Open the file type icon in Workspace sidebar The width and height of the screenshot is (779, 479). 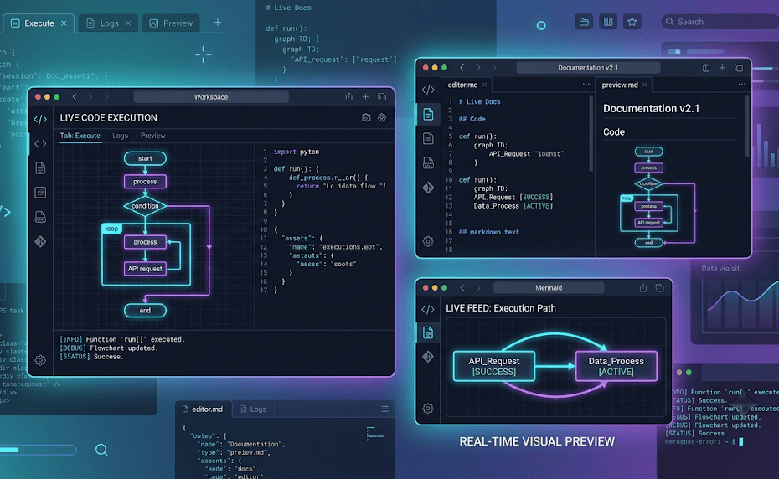pyautogui.click(x=40, y=217)
